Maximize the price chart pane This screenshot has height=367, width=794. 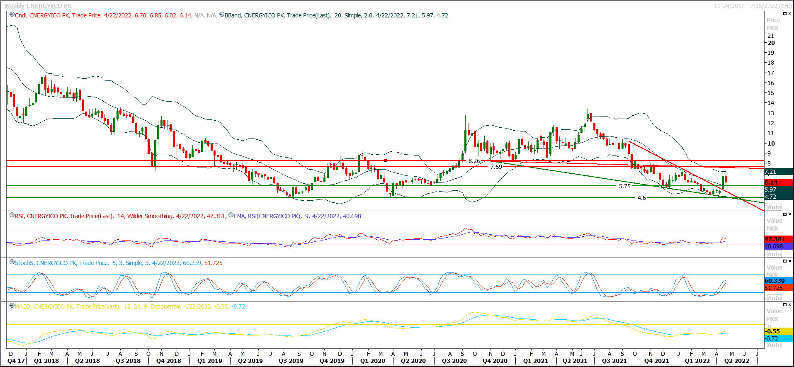[x=784, y=14]
